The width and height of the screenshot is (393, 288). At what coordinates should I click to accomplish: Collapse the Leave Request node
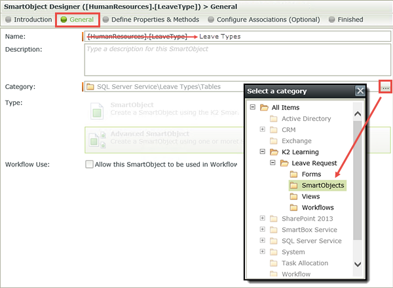[x=272, y=163]
